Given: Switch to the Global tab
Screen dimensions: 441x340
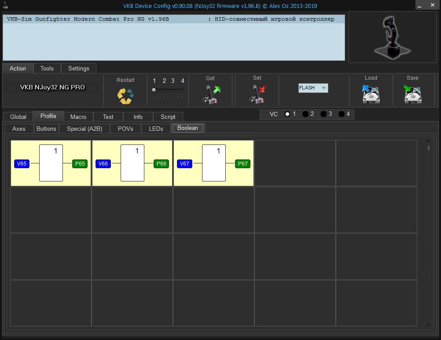Looking at the screenshot, I should [18, 117].
